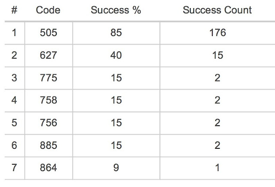Click the success % cell for code 885
Viewport: 275px width, 187px height.
[x=116, y=145]
